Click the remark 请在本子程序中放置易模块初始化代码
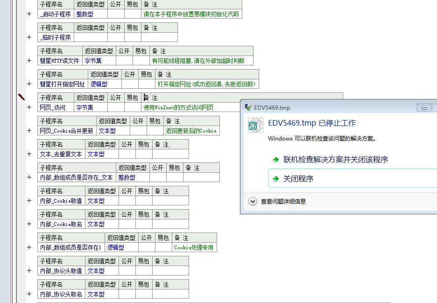The width and height of the screenshot is (437, 303). point(191,14)
